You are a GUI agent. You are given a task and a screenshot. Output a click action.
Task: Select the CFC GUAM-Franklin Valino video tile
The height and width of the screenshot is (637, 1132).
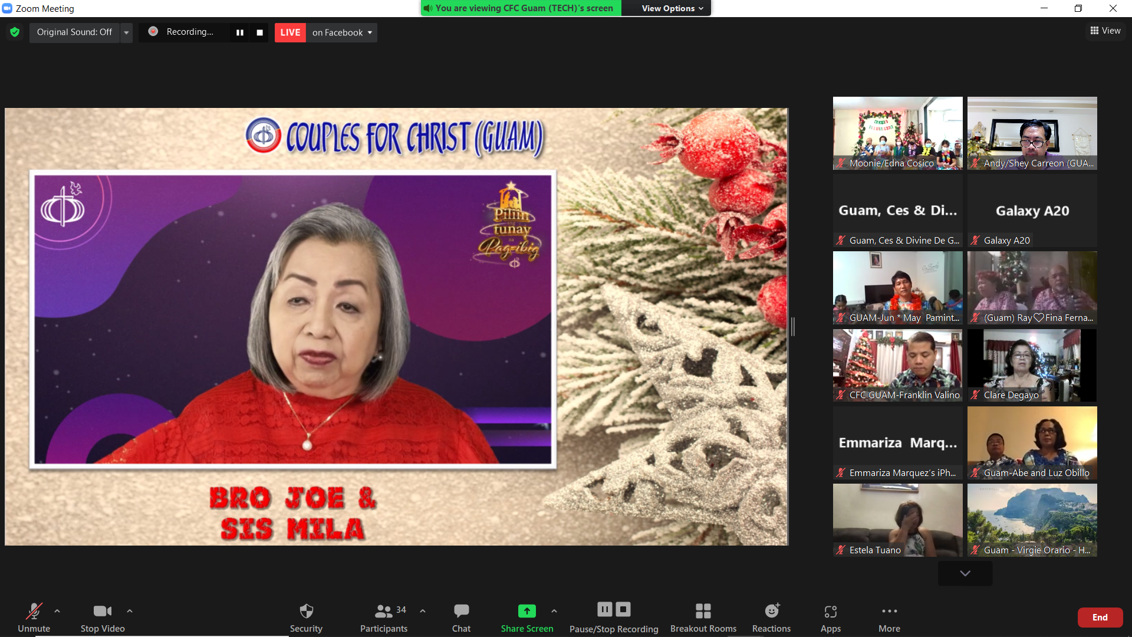pyautogui.click(x=897, y=365)
